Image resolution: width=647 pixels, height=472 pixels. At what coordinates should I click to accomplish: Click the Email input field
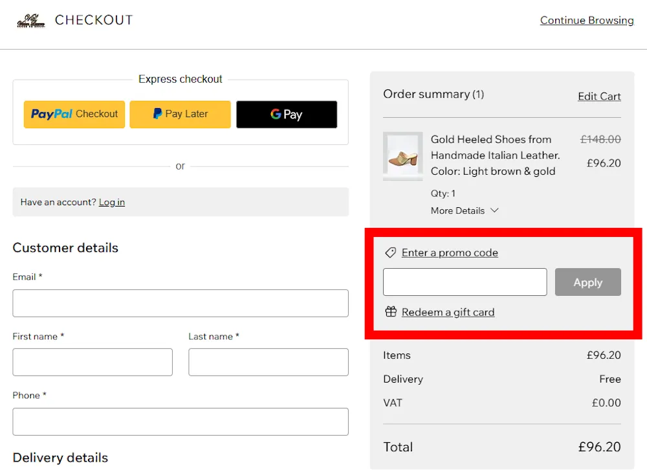click(181, 303)
